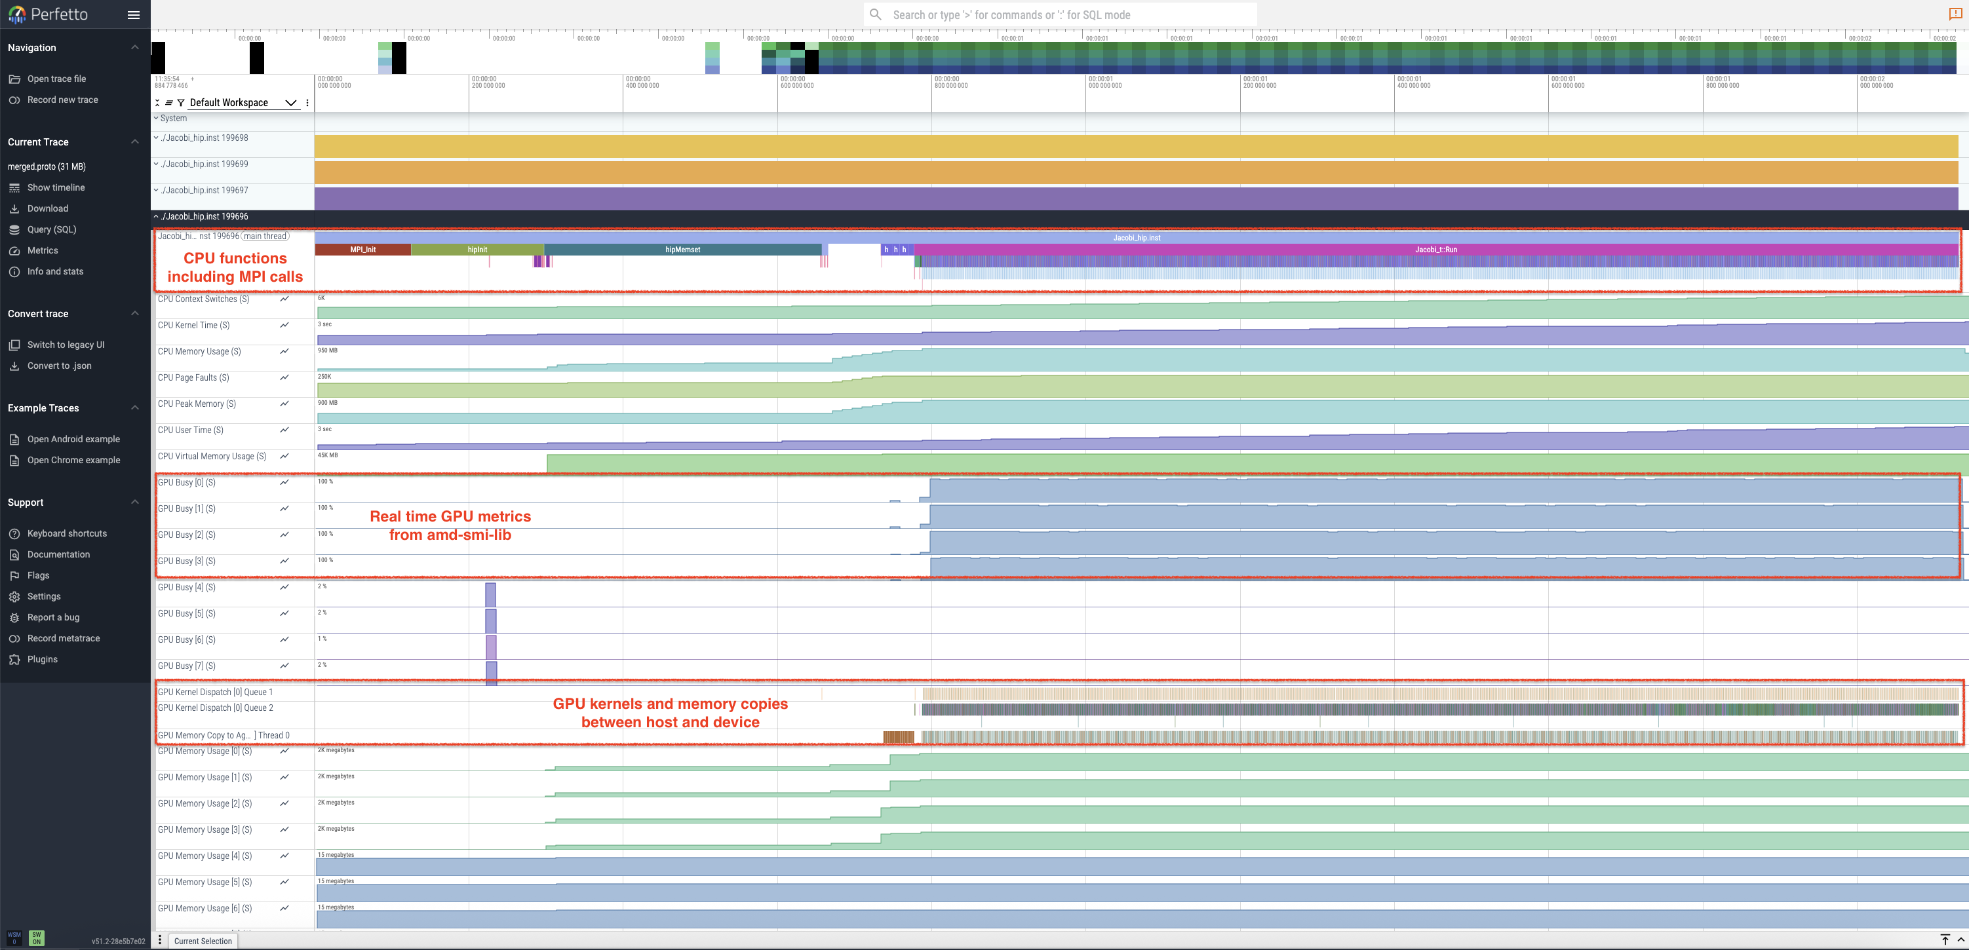Click the hamburger menu next to Perfetto logo
This screenshot has height=950, width=1969.
133,14
